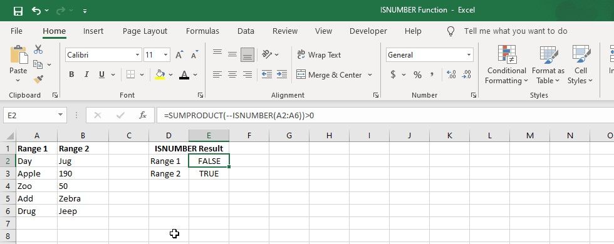
Task: Open the Number format dialog launcher
Action: (x=474, y=95)
